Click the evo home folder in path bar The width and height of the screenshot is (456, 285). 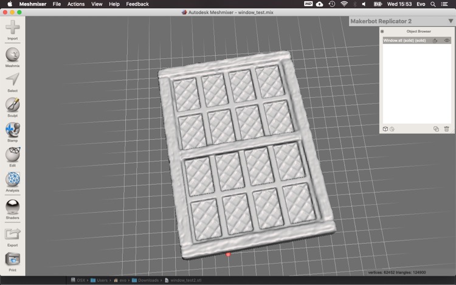click(x=120, y=280)
